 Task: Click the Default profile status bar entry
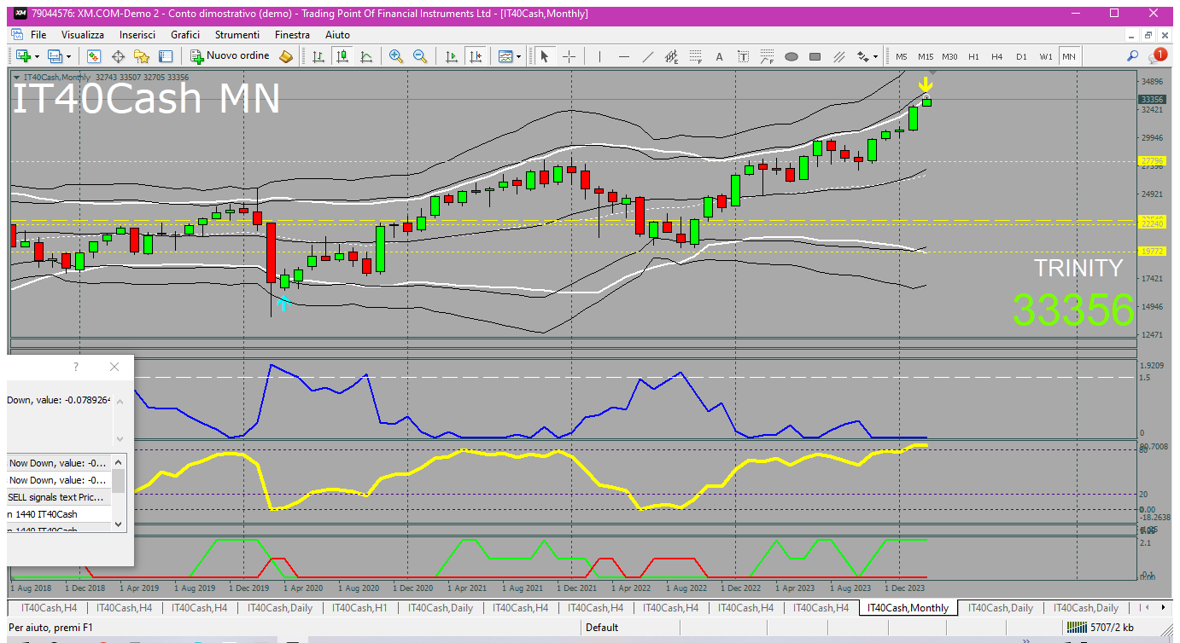point(602,628)
